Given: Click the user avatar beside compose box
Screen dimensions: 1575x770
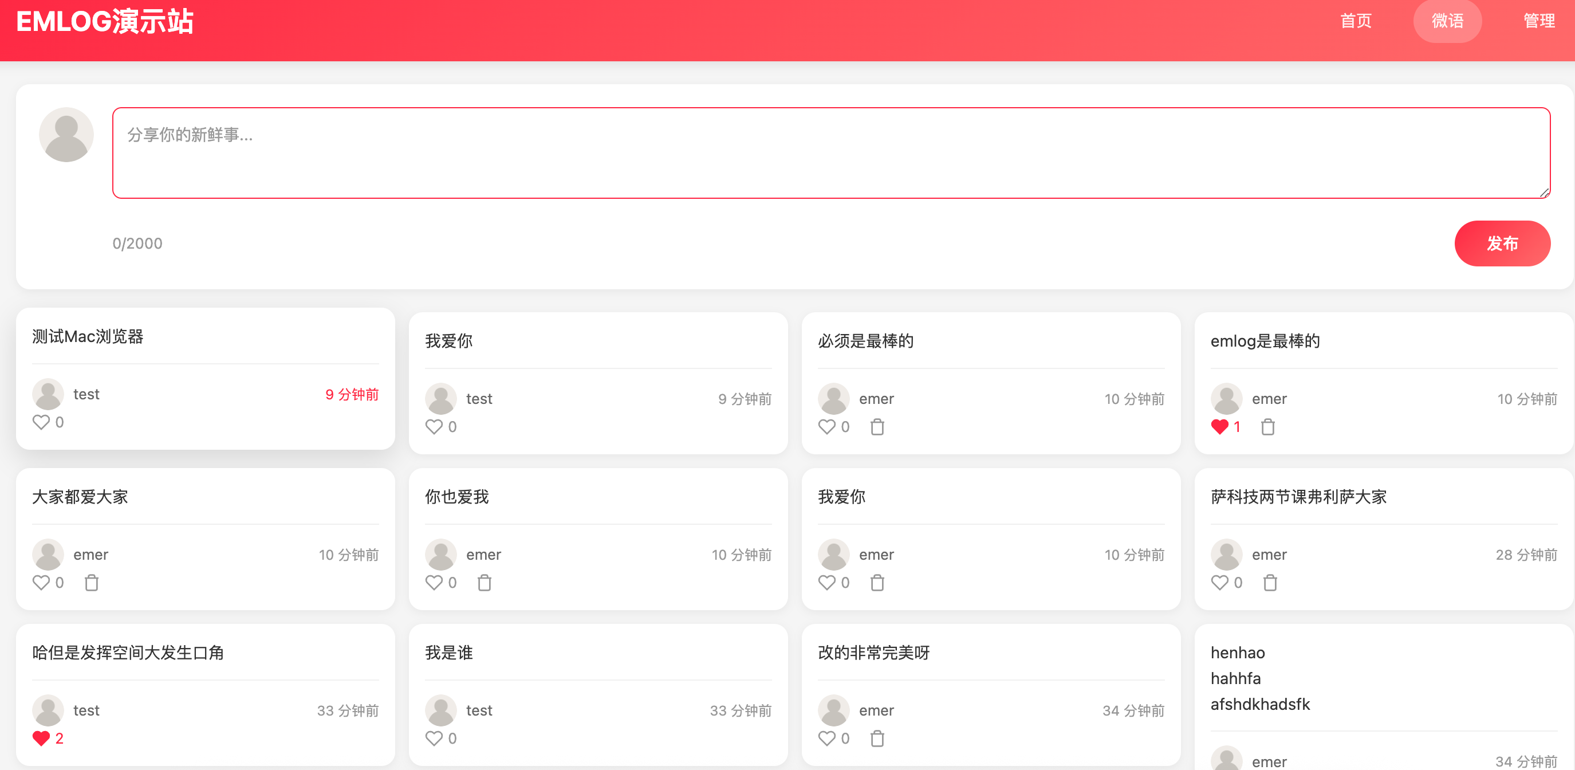Looking at the screenshot, I should pyautogui.click(x=66, y=135).
